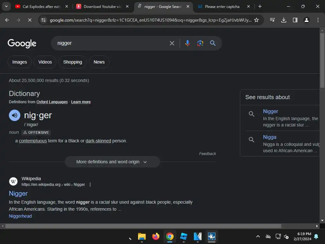The height and width of the screenshot is (244, 325).
Task: Toggle the Chrome side panel icon
Action: (295, 20)
